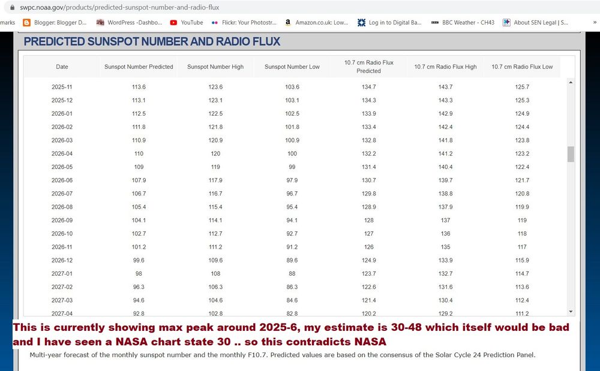This screenshot has width=600, height=371.
Task: Click table scrollbar down arrow
Action: (x=571, y=312)
